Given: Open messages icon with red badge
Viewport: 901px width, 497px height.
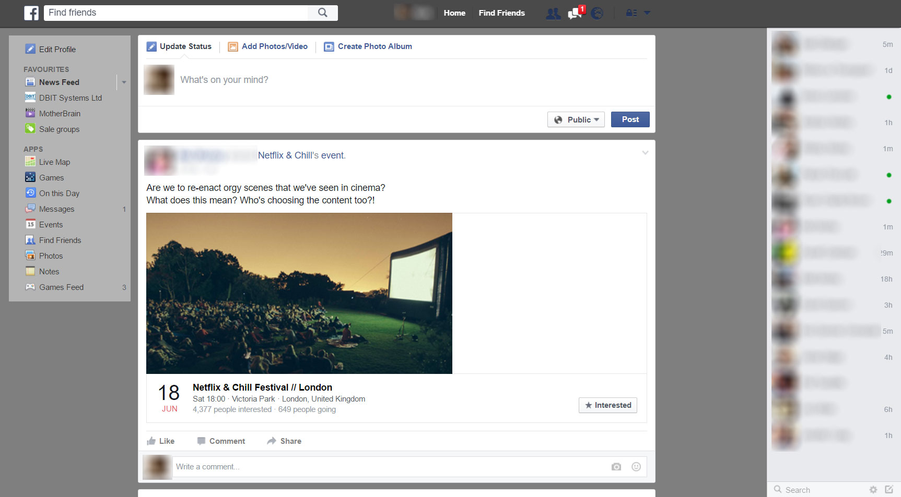Looking at the screenshot, I should (x=576, y=13).
